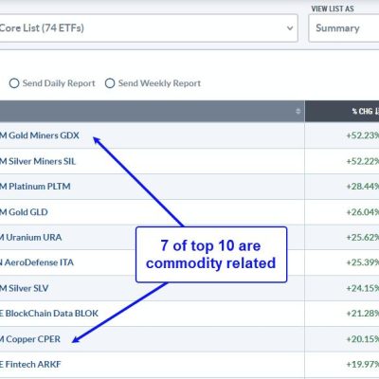Open the AeroDefense ITA link
The width and height of the screenshot is (379, 379).
[37, 262]
